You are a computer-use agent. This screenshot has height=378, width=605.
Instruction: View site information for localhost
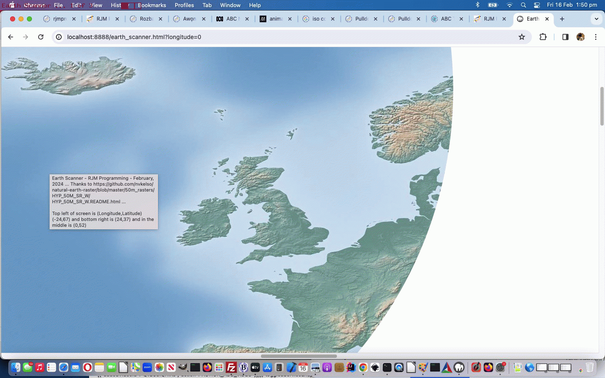coord(59,37)
